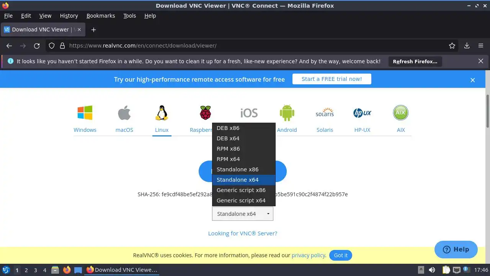Bookmark this page with the star icon

point(452,46)
